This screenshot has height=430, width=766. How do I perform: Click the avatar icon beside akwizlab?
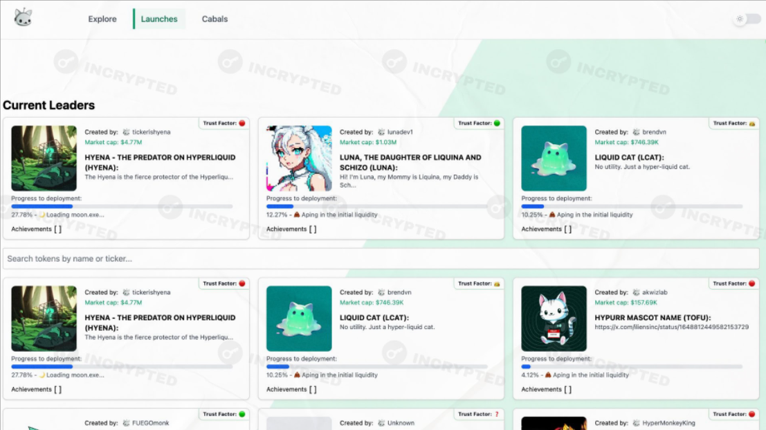tap(636, 292)
